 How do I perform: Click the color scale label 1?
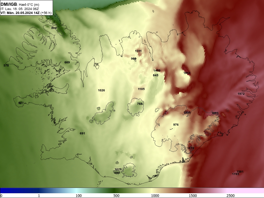click(x=39, y=196)
